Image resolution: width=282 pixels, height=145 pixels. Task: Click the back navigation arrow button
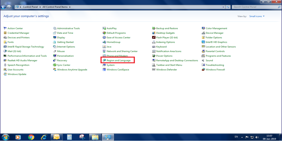point(4,7)
